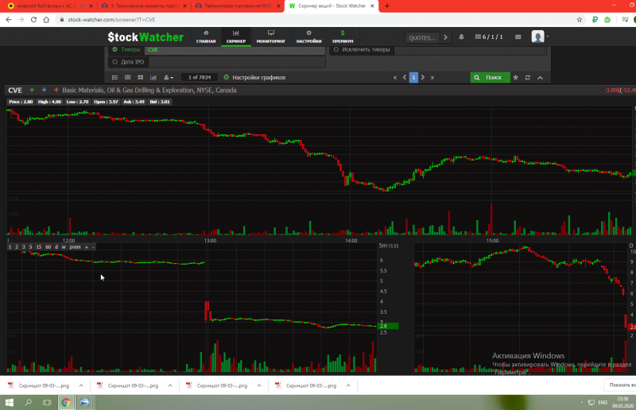Screen dimensions: 636x410
Task: Click the ENG language indicator in tray
Action: (603, 402)
